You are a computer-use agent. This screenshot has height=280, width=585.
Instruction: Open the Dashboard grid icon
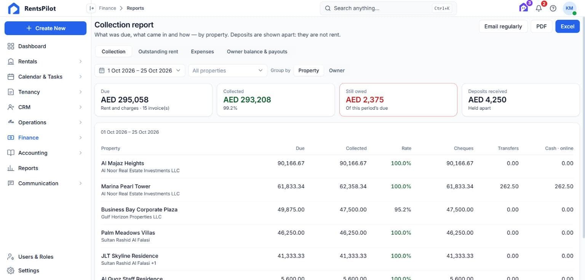coord(11,46)
